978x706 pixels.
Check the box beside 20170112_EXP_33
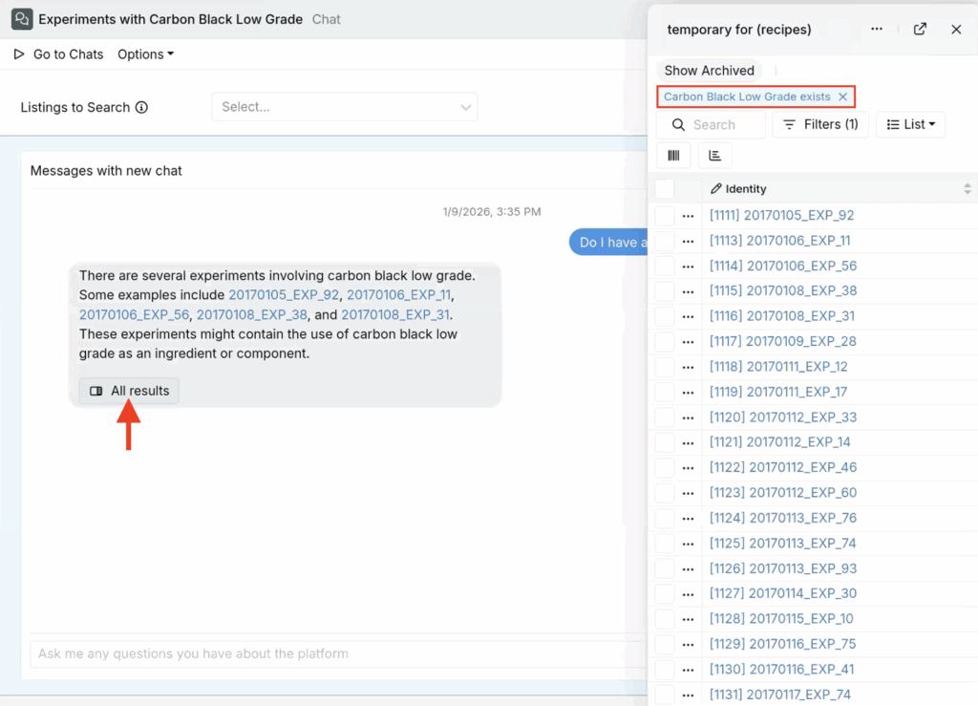tap(665, 417)
